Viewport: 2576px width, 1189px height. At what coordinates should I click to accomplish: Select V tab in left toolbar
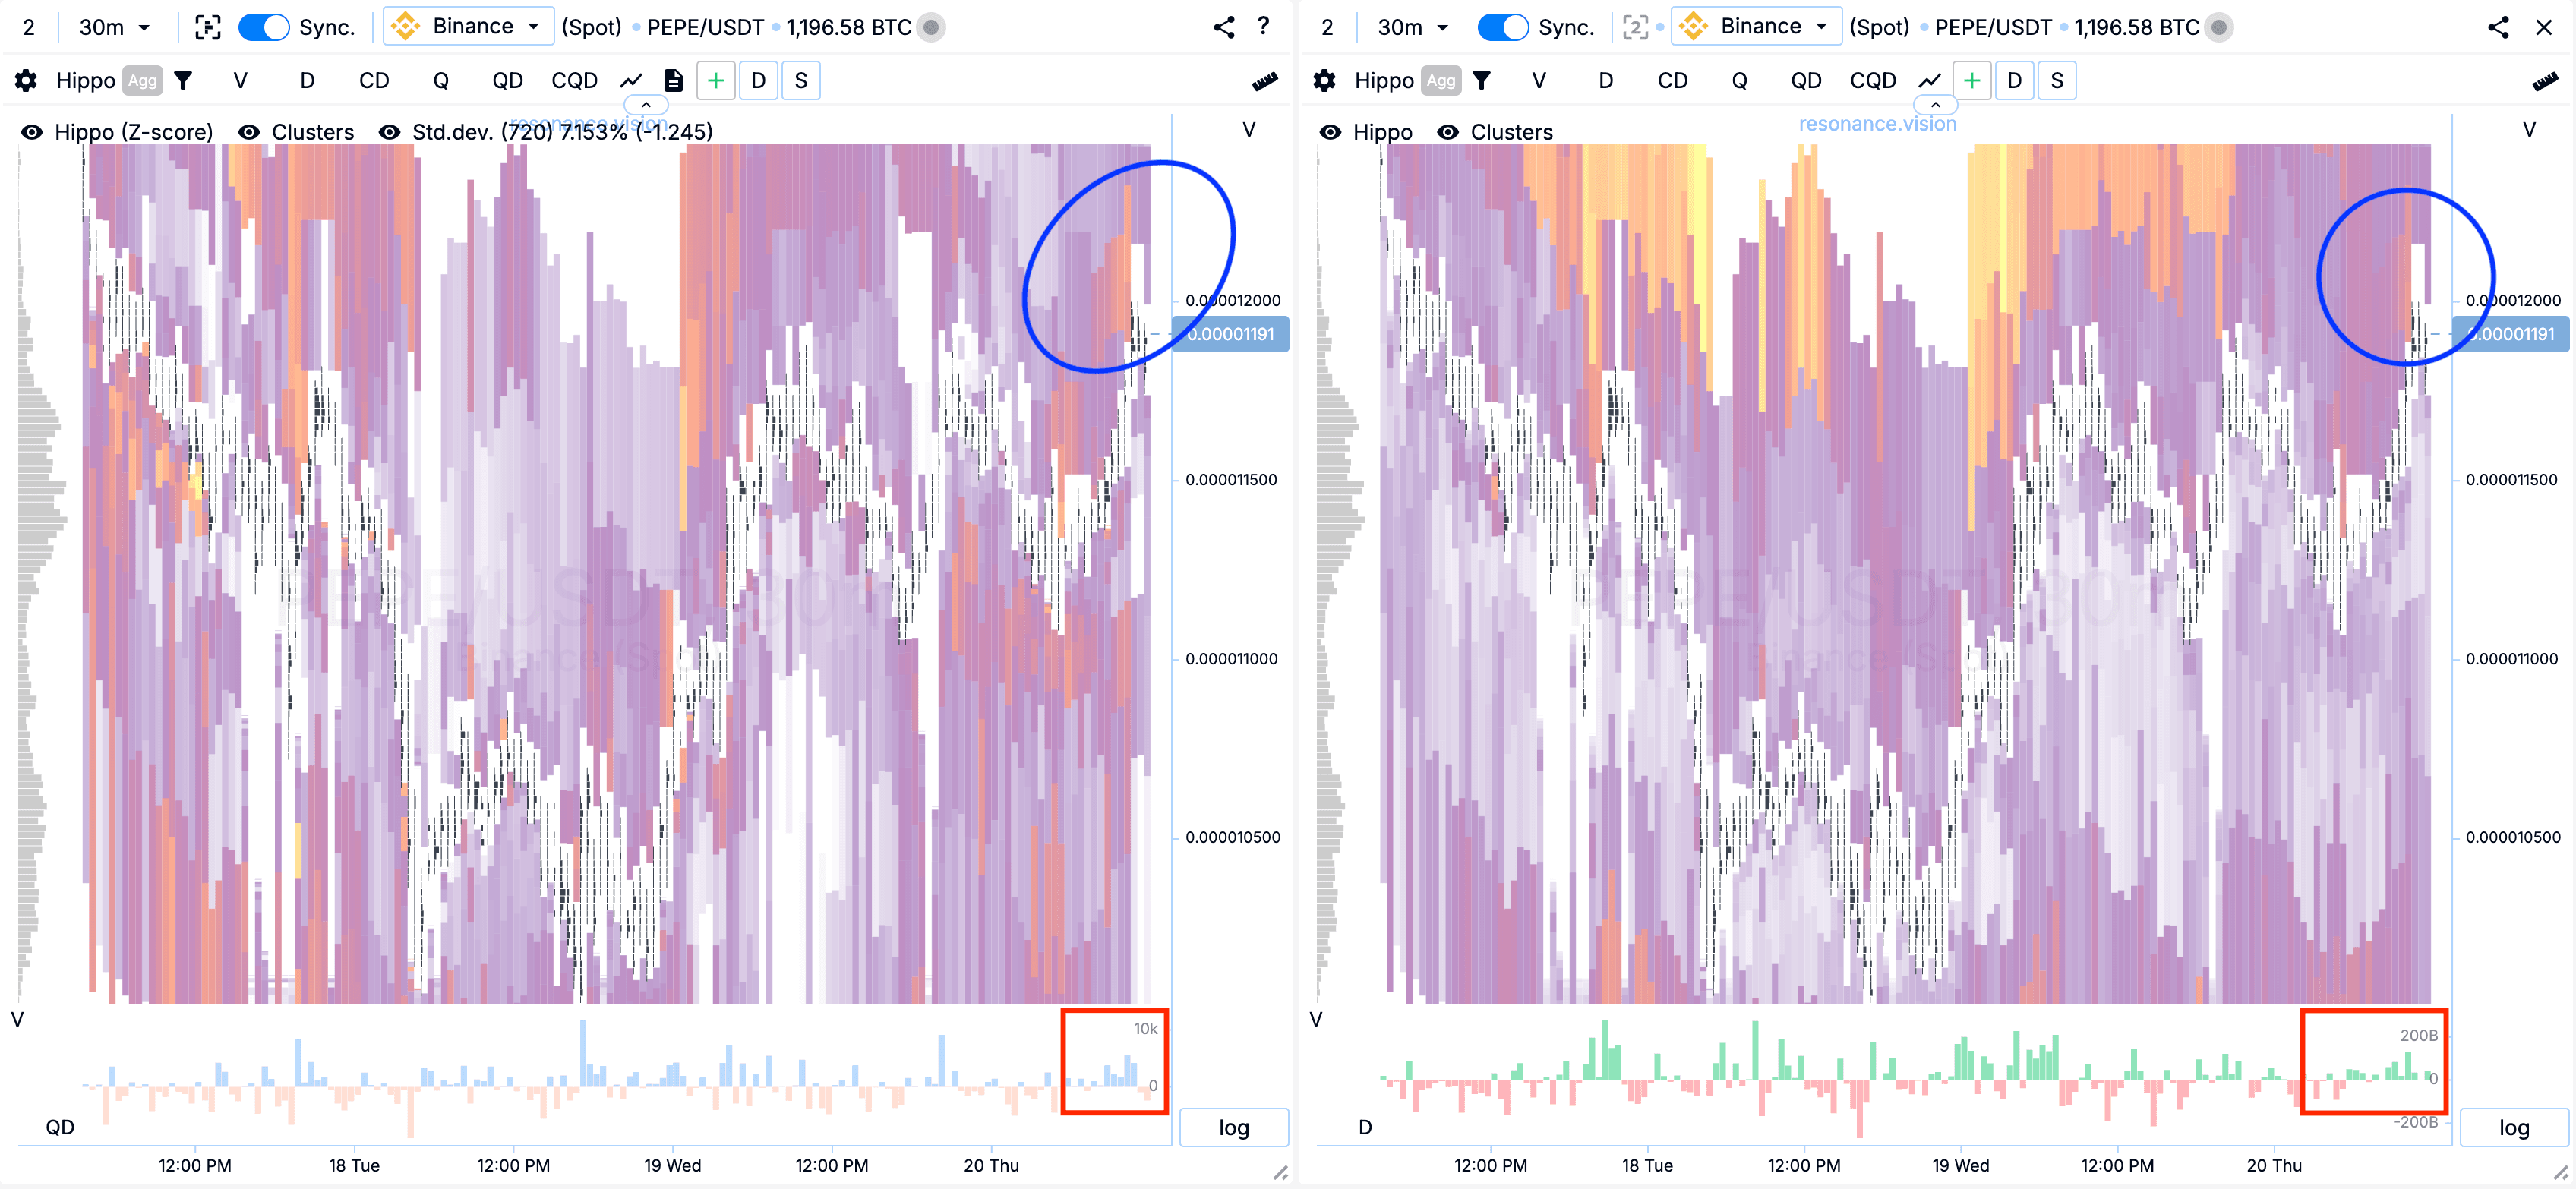click(x=240, y=80)
